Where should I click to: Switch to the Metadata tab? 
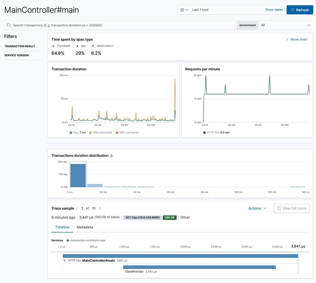tap(85, 227)
